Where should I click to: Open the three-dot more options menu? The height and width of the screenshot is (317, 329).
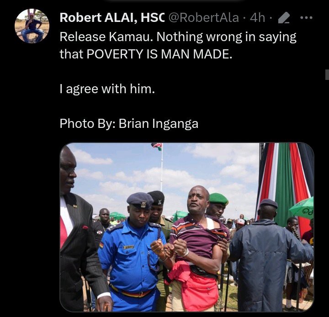306,18
